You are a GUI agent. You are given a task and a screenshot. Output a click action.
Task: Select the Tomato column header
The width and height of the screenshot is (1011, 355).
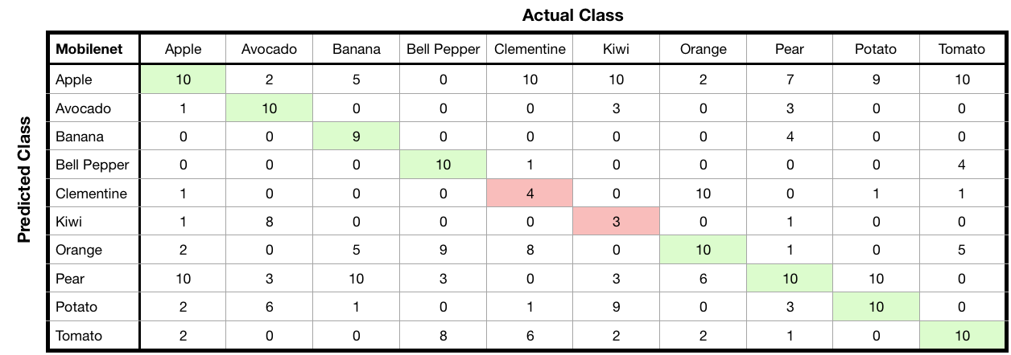(x=961, y=49)
